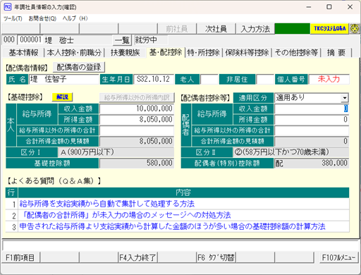The height and width of the screenshot is (275, 361).
Task: Click F4入力終了 function key button
Action: tap(137, 257)
